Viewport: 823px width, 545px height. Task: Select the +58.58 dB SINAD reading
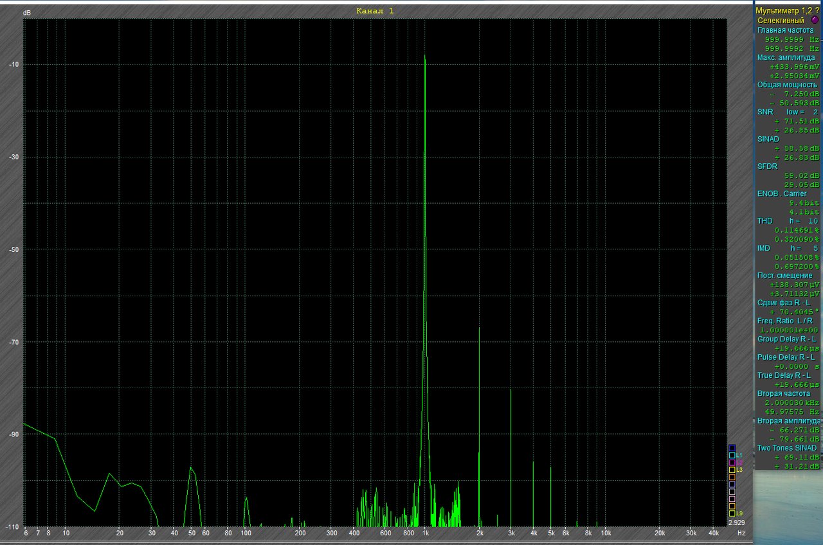(x=797, y=148)
